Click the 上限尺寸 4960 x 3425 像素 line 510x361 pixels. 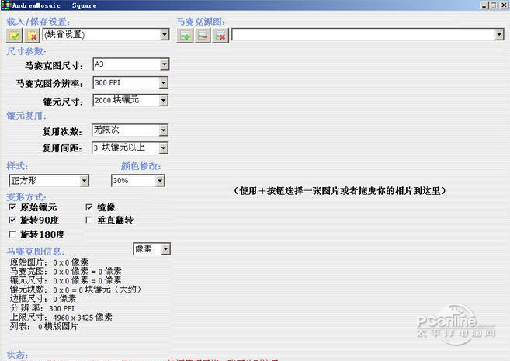pyautogui.click(x=61, y=317)
